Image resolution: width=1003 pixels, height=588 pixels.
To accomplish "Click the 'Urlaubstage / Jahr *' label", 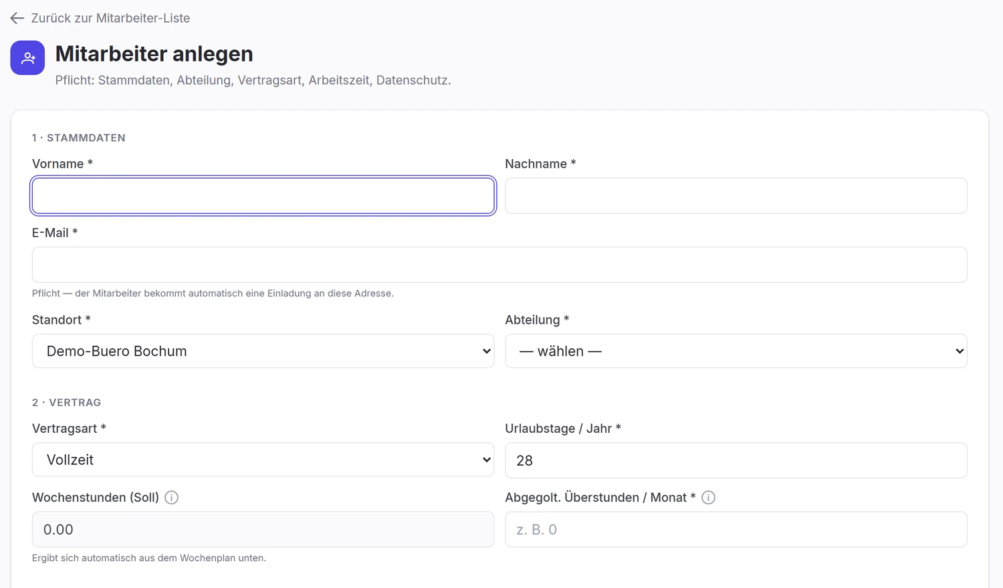I will pyautogui.click(x=563, y=428).
